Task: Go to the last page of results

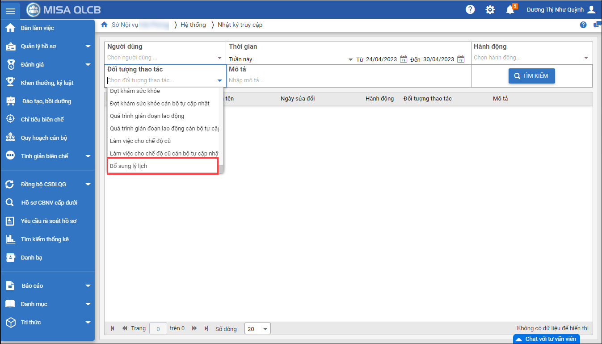Action: [206, 328]
